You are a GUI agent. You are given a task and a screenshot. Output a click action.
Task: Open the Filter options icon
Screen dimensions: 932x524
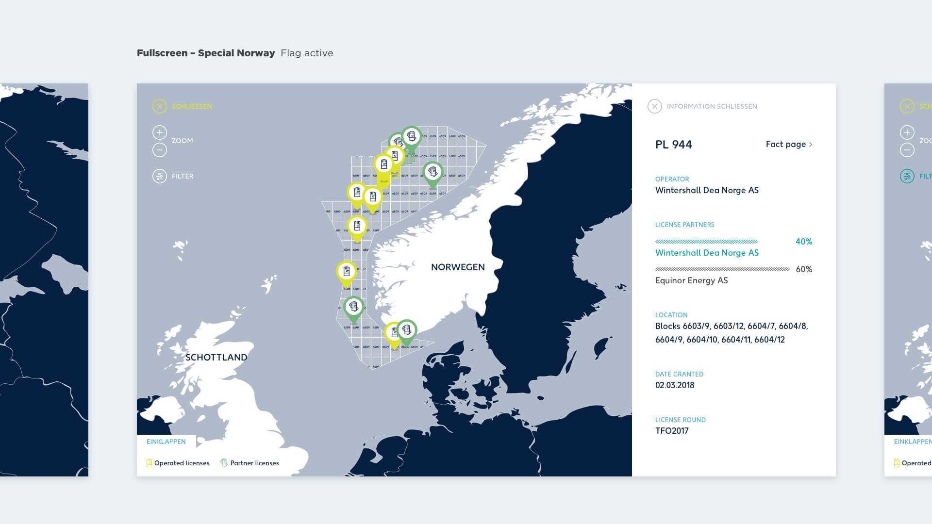click(160, 176)
